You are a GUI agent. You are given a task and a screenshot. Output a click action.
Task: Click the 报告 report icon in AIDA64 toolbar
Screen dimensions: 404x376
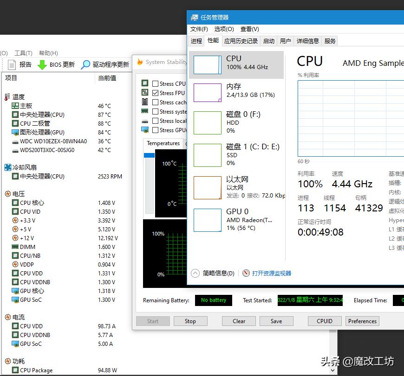coord(12,64)
